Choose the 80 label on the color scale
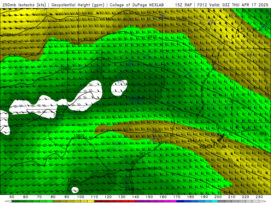This screenshot has height=203, width=271. 53,197
